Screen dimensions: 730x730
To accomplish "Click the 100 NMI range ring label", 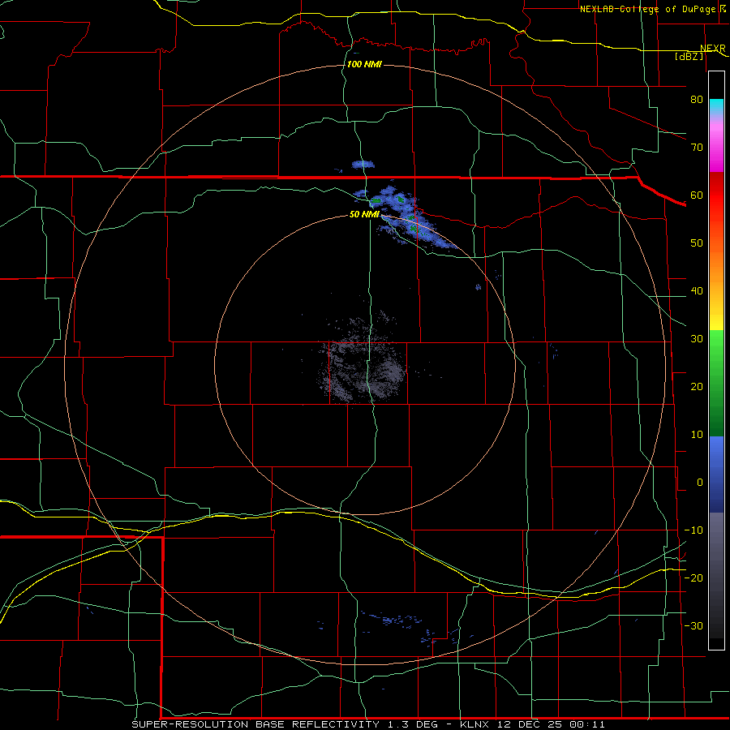I will [x=364, y=64].
